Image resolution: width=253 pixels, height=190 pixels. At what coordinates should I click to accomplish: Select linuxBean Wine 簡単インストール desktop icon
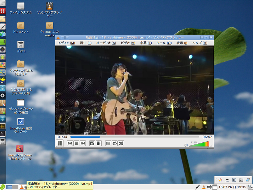20,152
